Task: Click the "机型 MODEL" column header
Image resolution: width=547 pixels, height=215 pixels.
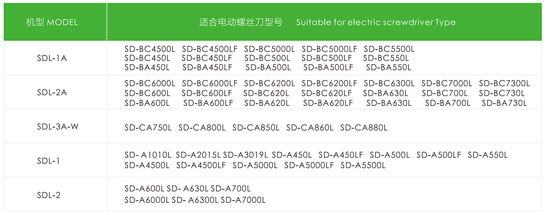Action: coord(52,22)
